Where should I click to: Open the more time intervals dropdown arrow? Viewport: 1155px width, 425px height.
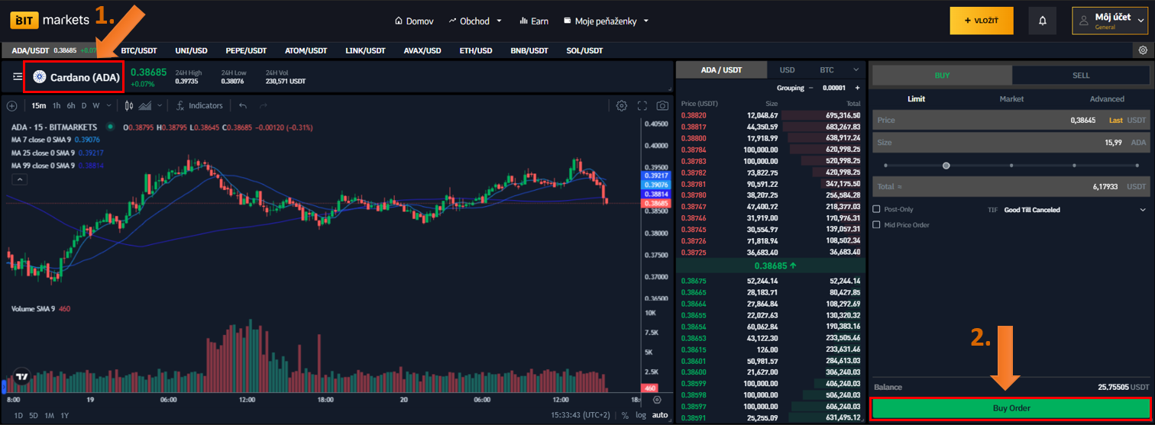(x=107, y=105)
